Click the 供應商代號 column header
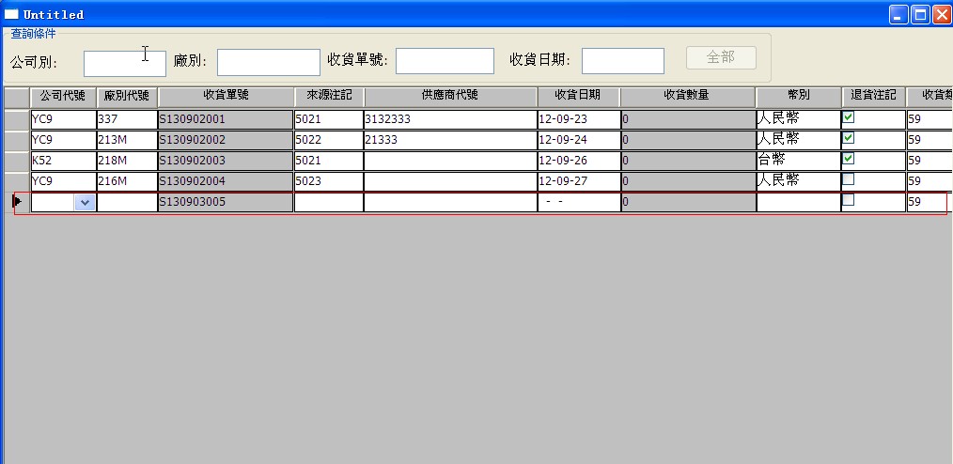The image size is (953, 464). [x=449, y=96]
